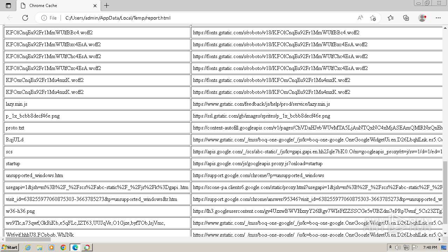448x252 pixels.
Task: Select the p_1x_bcbb8decf46e.png filename cell
Action: [97, 116]
